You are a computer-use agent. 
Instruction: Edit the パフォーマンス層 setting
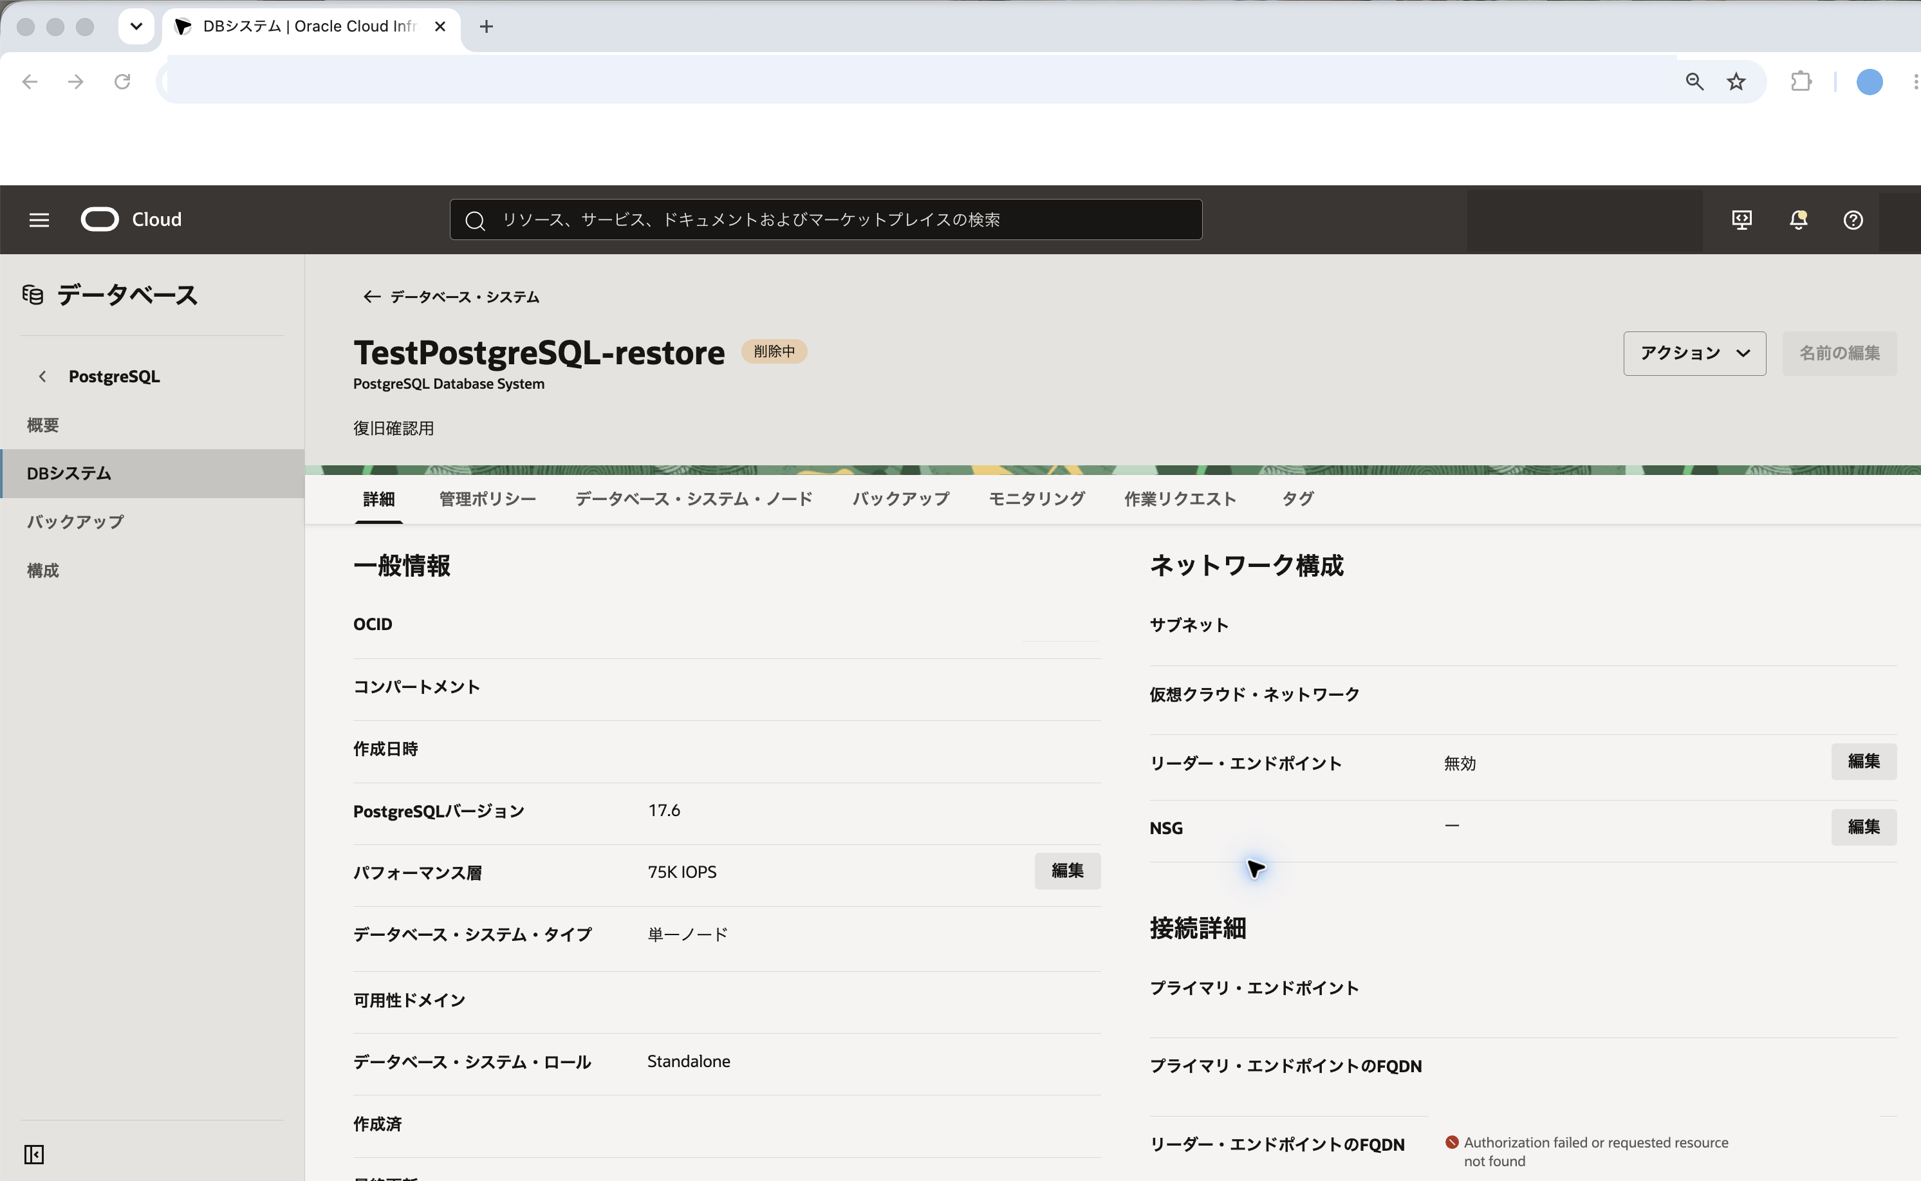coord(1068,871)
